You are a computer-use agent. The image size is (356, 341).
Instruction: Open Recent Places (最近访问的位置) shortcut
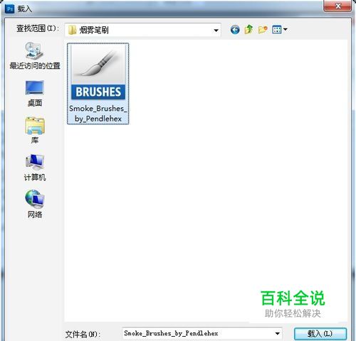[x=35, y=56]
